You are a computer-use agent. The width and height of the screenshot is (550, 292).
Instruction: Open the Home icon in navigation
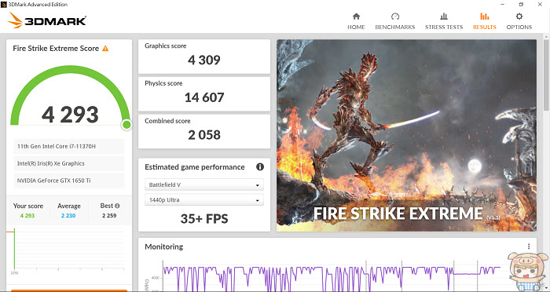[356, 16]
